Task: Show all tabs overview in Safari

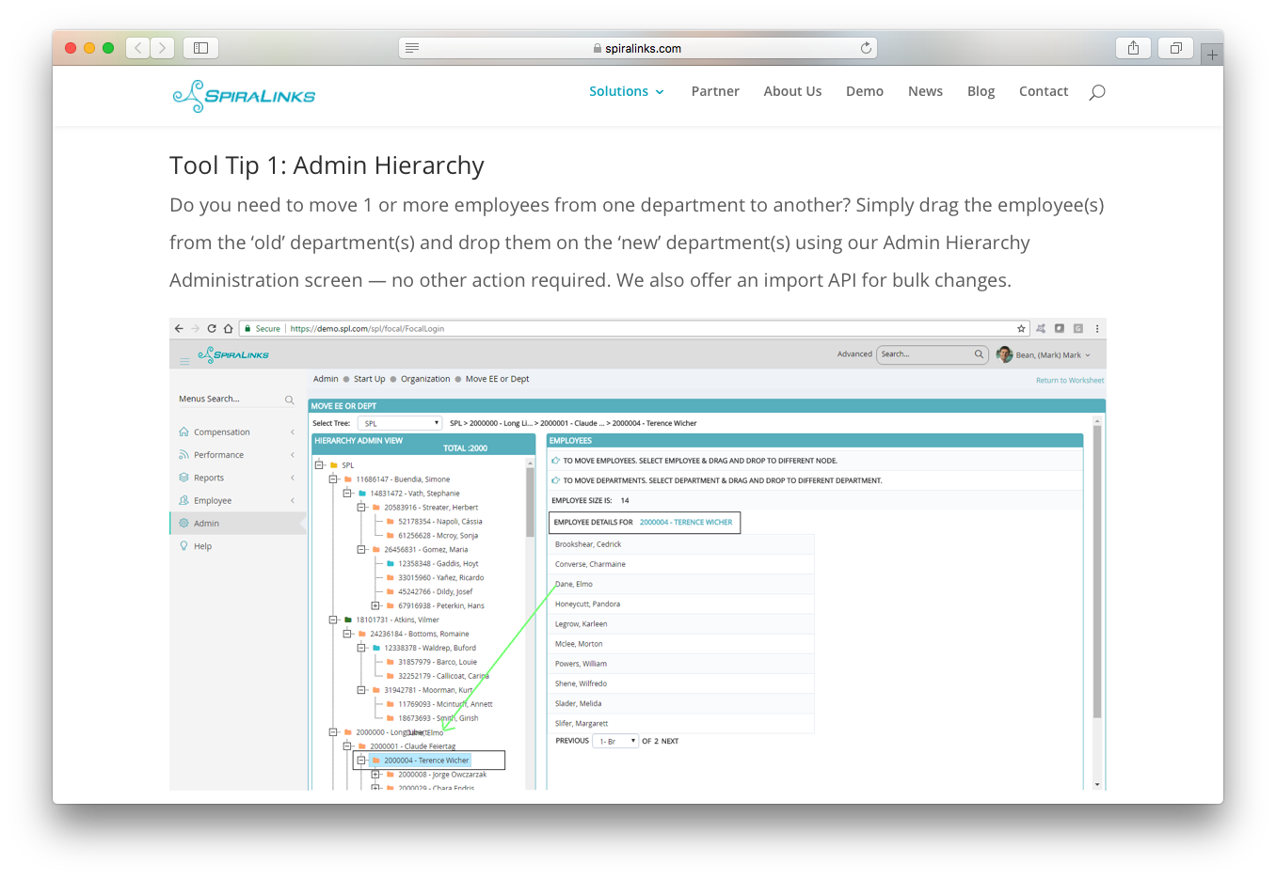Action: click(x=1175, y=48)
